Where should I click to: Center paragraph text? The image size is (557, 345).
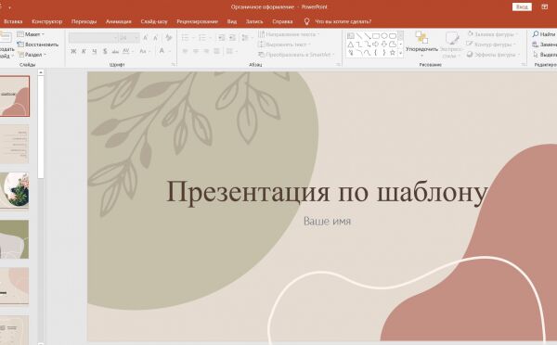pyautogui.click(x=196, y=51)
